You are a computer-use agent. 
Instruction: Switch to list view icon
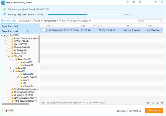[x=157, y=103]
